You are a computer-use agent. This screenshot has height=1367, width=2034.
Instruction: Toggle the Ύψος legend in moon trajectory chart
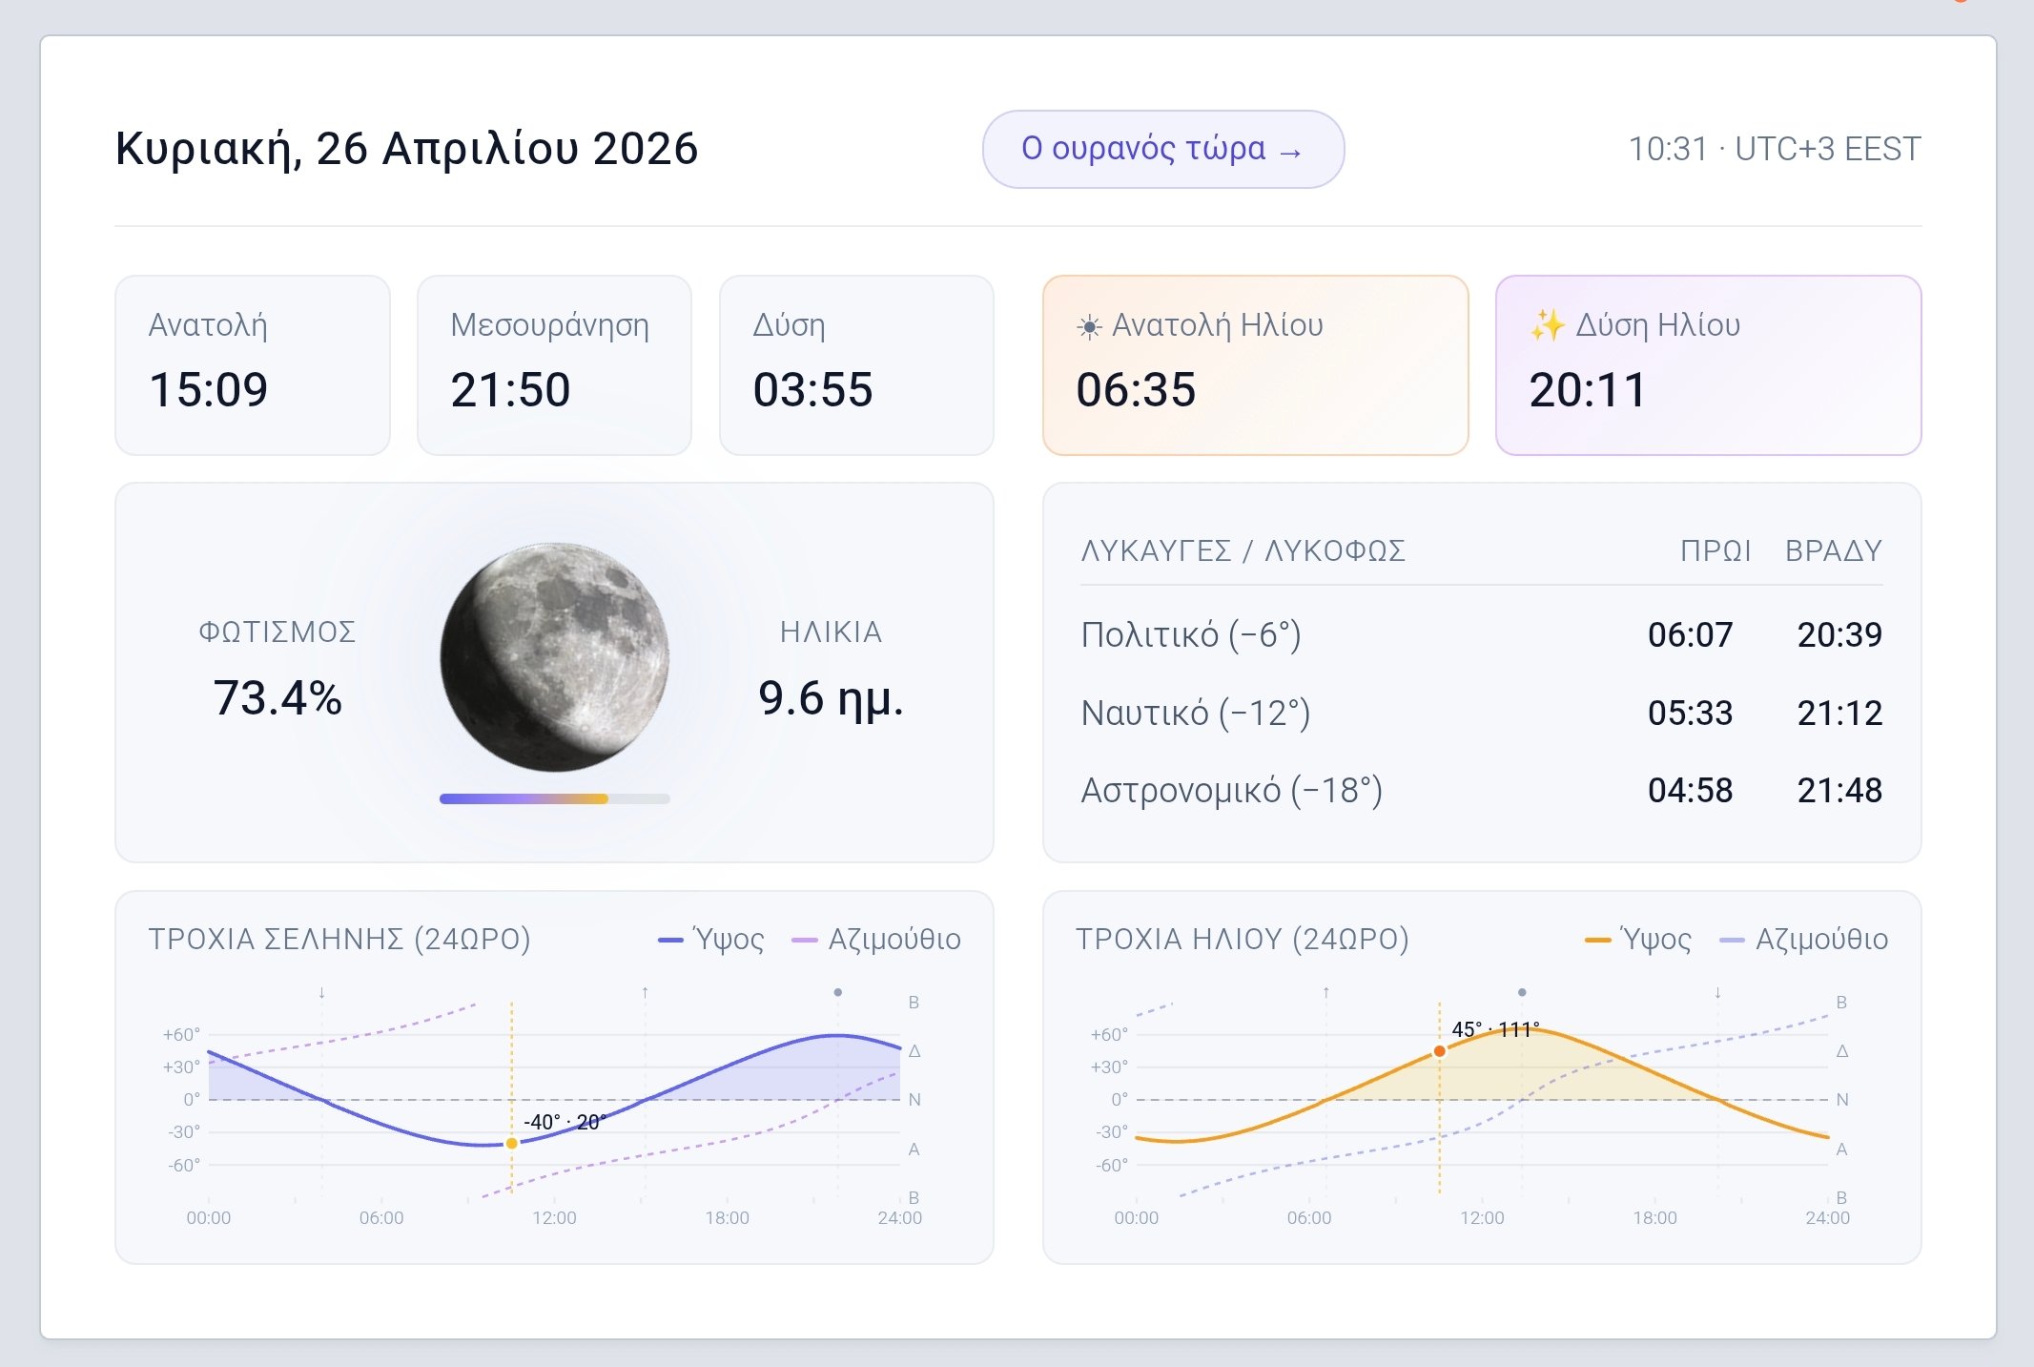click(711, 940)
